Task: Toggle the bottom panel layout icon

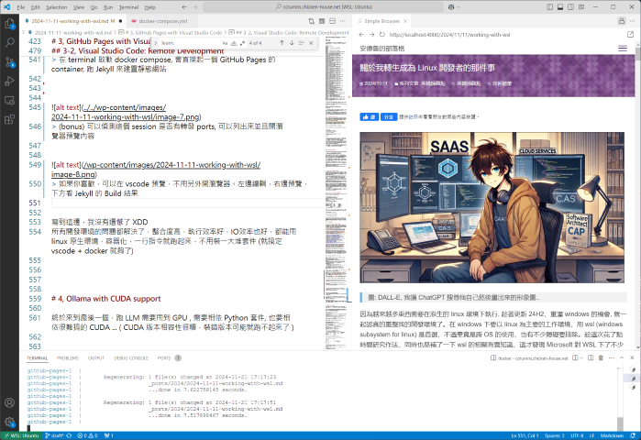Action: pyautogui.click(x=560, y=7)
